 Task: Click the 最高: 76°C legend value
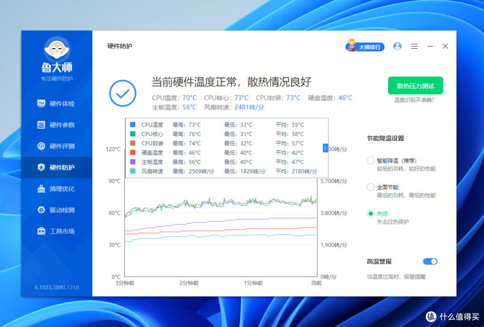pos(187,134)
